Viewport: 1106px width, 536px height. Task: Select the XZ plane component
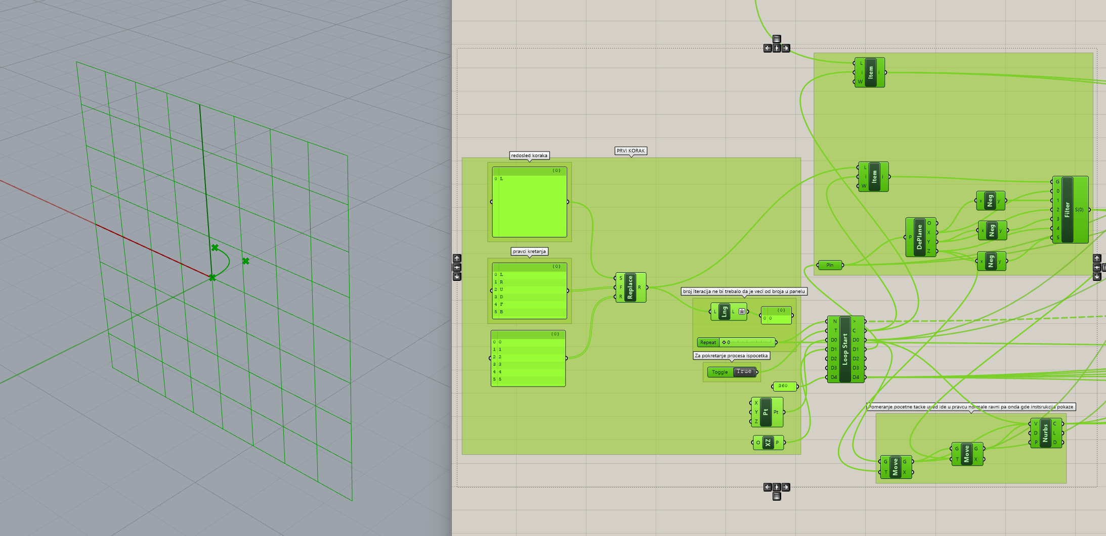tap(768, 443)
